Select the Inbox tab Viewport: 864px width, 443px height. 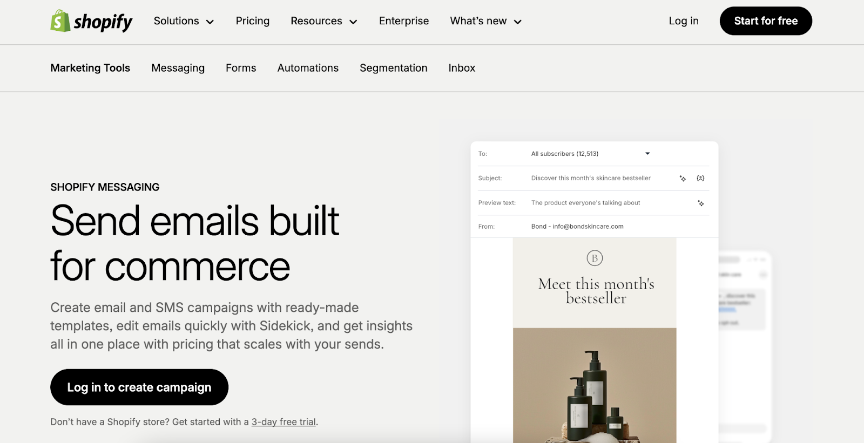click(462, 68)
